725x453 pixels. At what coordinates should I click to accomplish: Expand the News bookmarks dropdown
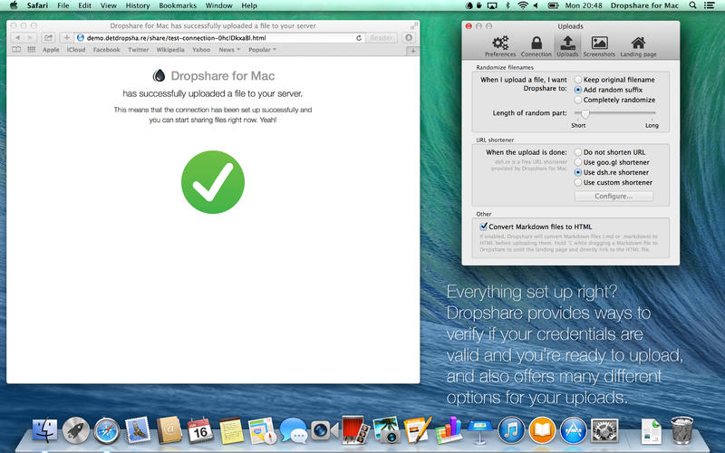coord(229,50)
